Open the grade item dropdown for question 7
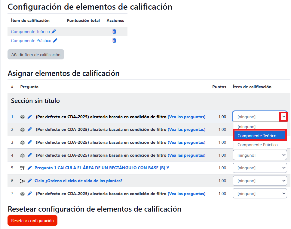The width and height of the screenshot is (291, 229). [x=259, y=194]
